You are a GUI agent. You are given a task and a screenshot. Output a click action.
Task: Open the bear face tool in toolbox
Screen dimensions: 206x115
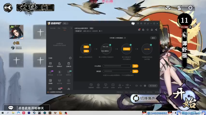(59, 82)
